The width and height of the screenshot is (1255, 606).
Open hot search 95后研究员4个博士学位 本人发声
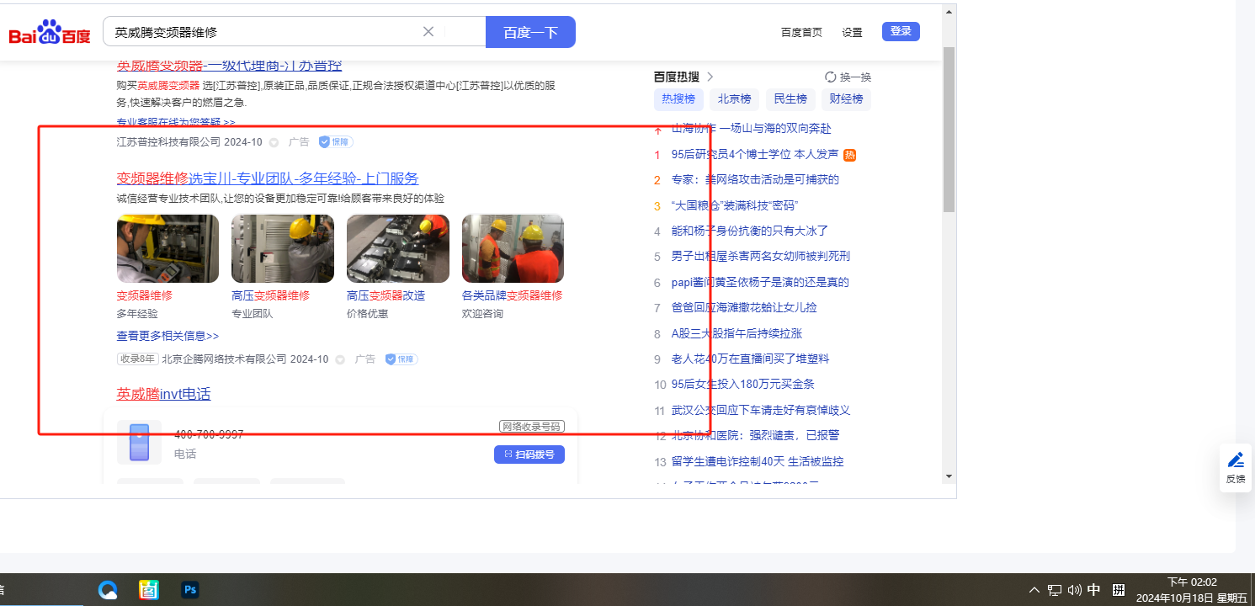coord(755,154)
